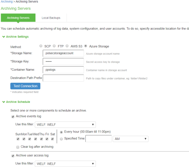Image resolution: width=189 pixels, height=167 pixels.
Task: Focus the Storage Key password field
Action: pos(63,61)
